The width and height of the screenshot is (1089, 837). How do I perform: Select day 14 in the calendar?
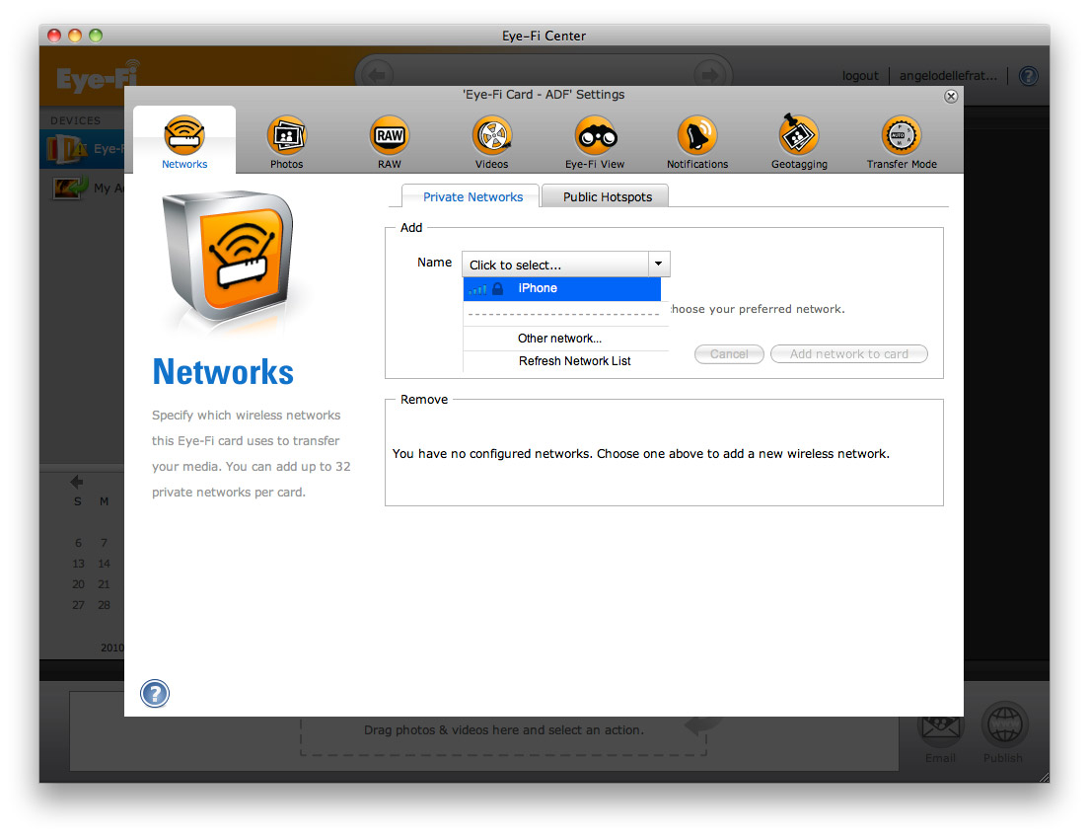104,564
